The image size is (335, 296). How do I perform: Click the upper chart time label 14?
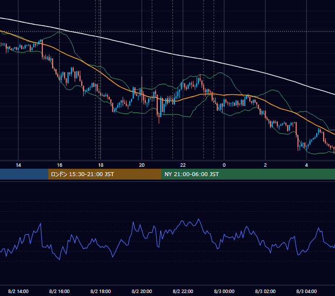18,165
